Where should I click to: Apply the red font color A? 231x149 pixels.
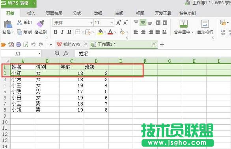point(110,32)
